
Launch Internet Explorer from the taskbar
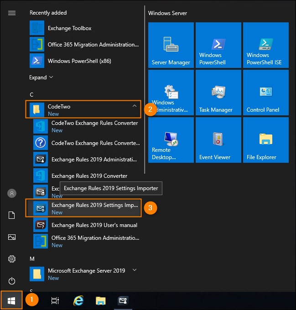coord(78,301)
